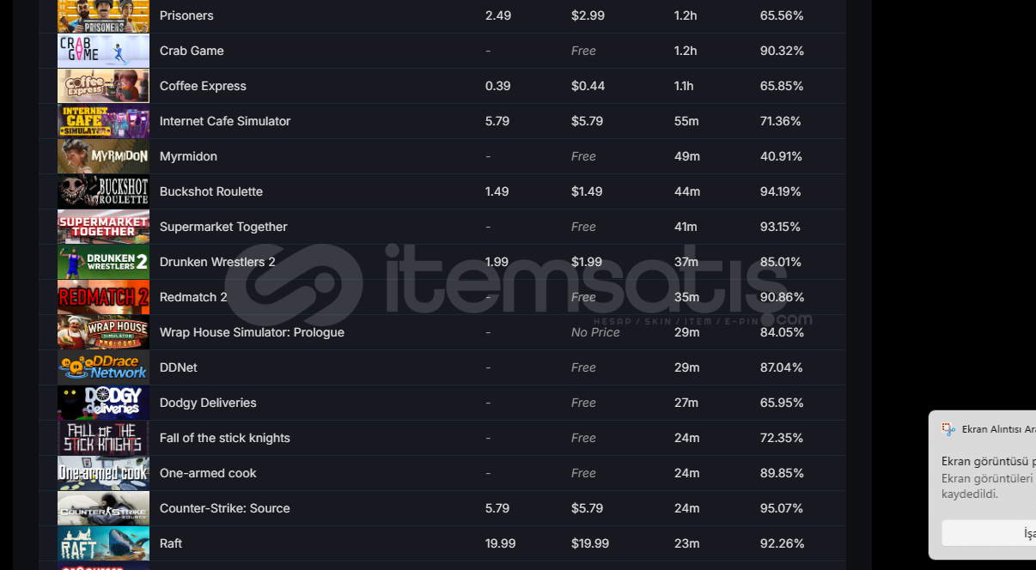Select the Coffee Express cover image
This screenshot has width=1036, height=570.
tap(103, 86)
